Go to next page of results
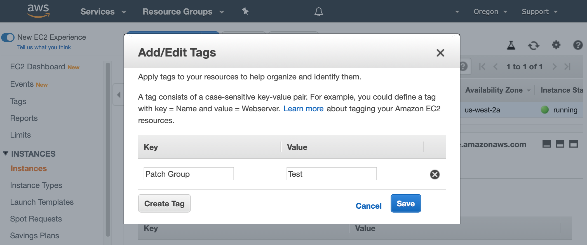This screenshot has height=245, width=587. [x=554, y=67]
